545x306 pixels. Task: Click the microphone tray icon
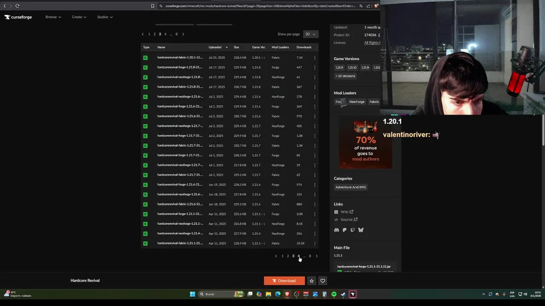coord(504,294)
